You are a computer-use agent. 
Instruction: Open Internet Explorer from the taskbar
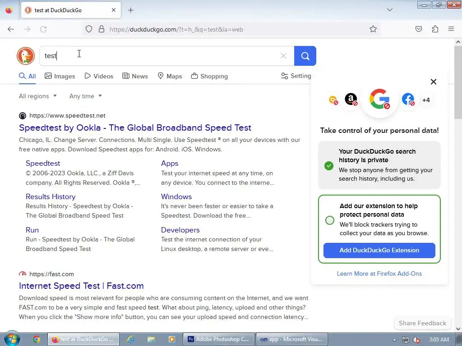click(130, 340)
